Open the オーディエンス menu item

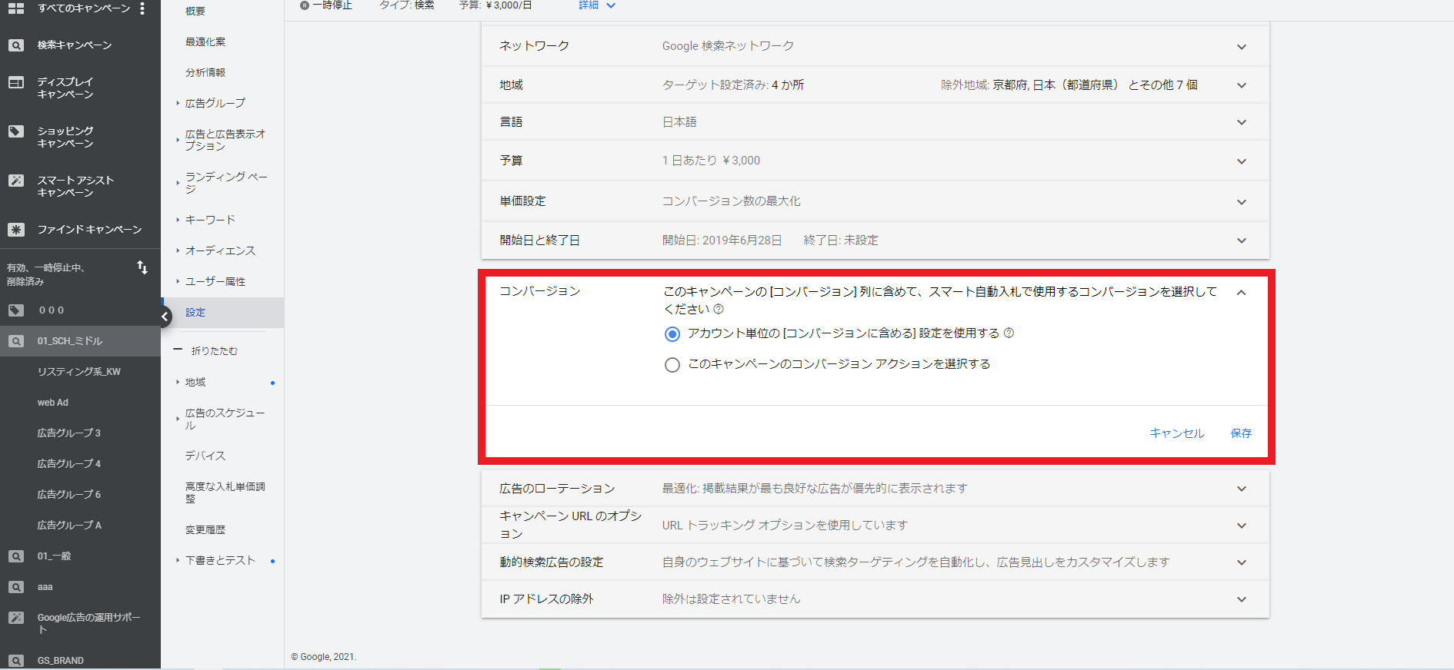[220, 250]
